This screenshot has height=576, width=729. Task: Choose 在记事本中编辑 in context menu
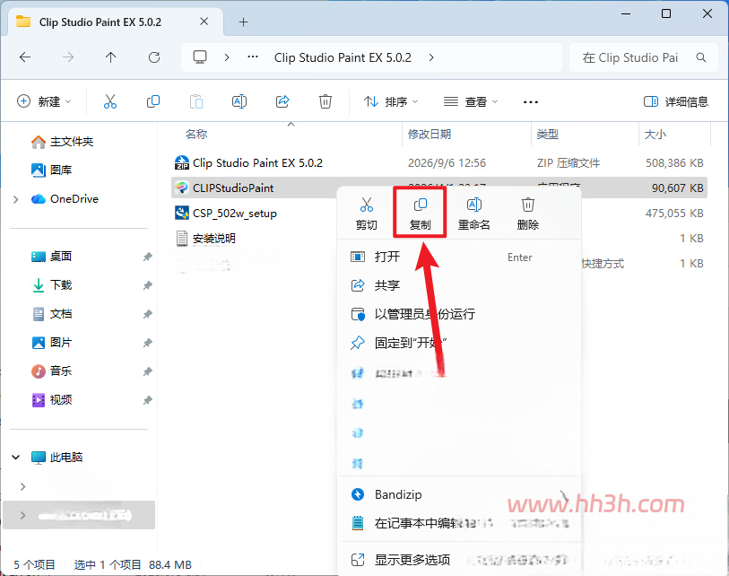click(x=459, y=523)
